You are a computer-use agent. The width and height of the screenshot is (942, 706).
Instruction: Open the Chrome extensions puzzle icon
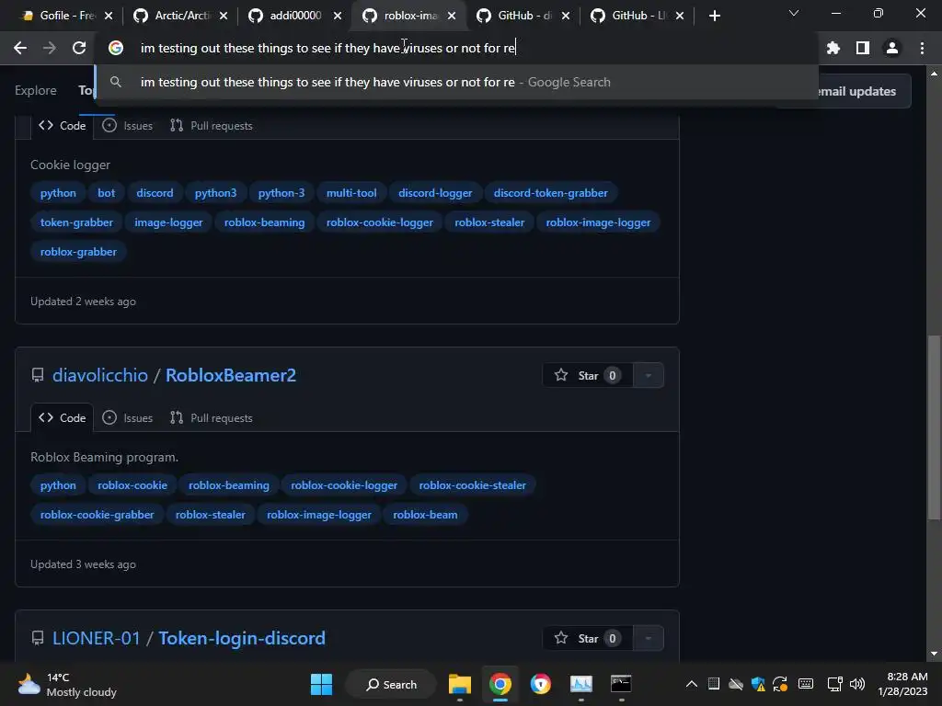833,48
